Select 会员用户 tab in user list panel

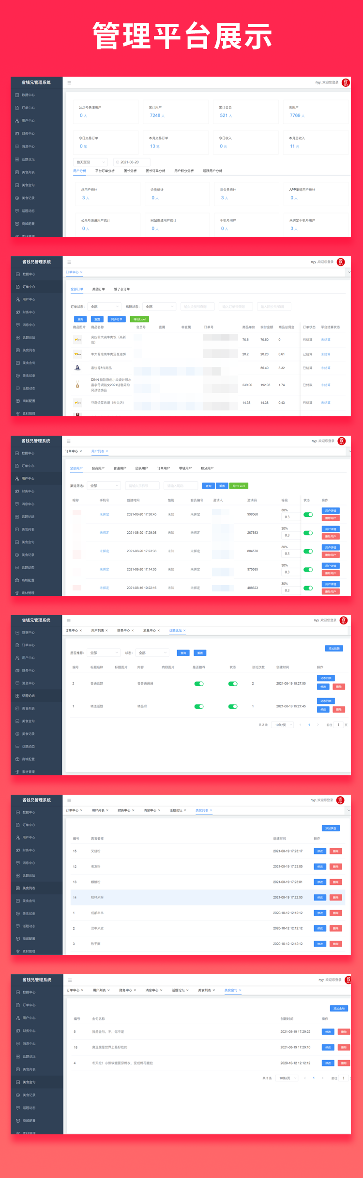pyautogui.click(x=98, y=468)
